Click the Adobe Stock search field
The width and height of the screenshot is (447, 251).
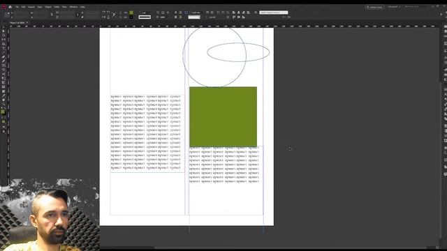(x=415, y=7)
